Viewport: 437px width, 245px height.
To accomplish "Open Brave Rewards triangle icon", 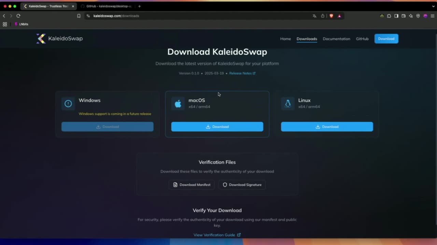I will (x=339, y=16).
